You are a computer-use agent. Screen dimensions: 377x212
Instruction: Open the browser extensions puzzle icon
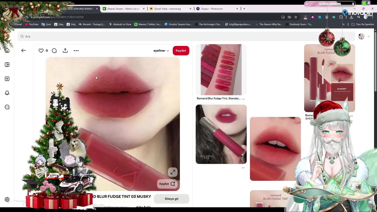pyautogui.click(x=341, y=17)
